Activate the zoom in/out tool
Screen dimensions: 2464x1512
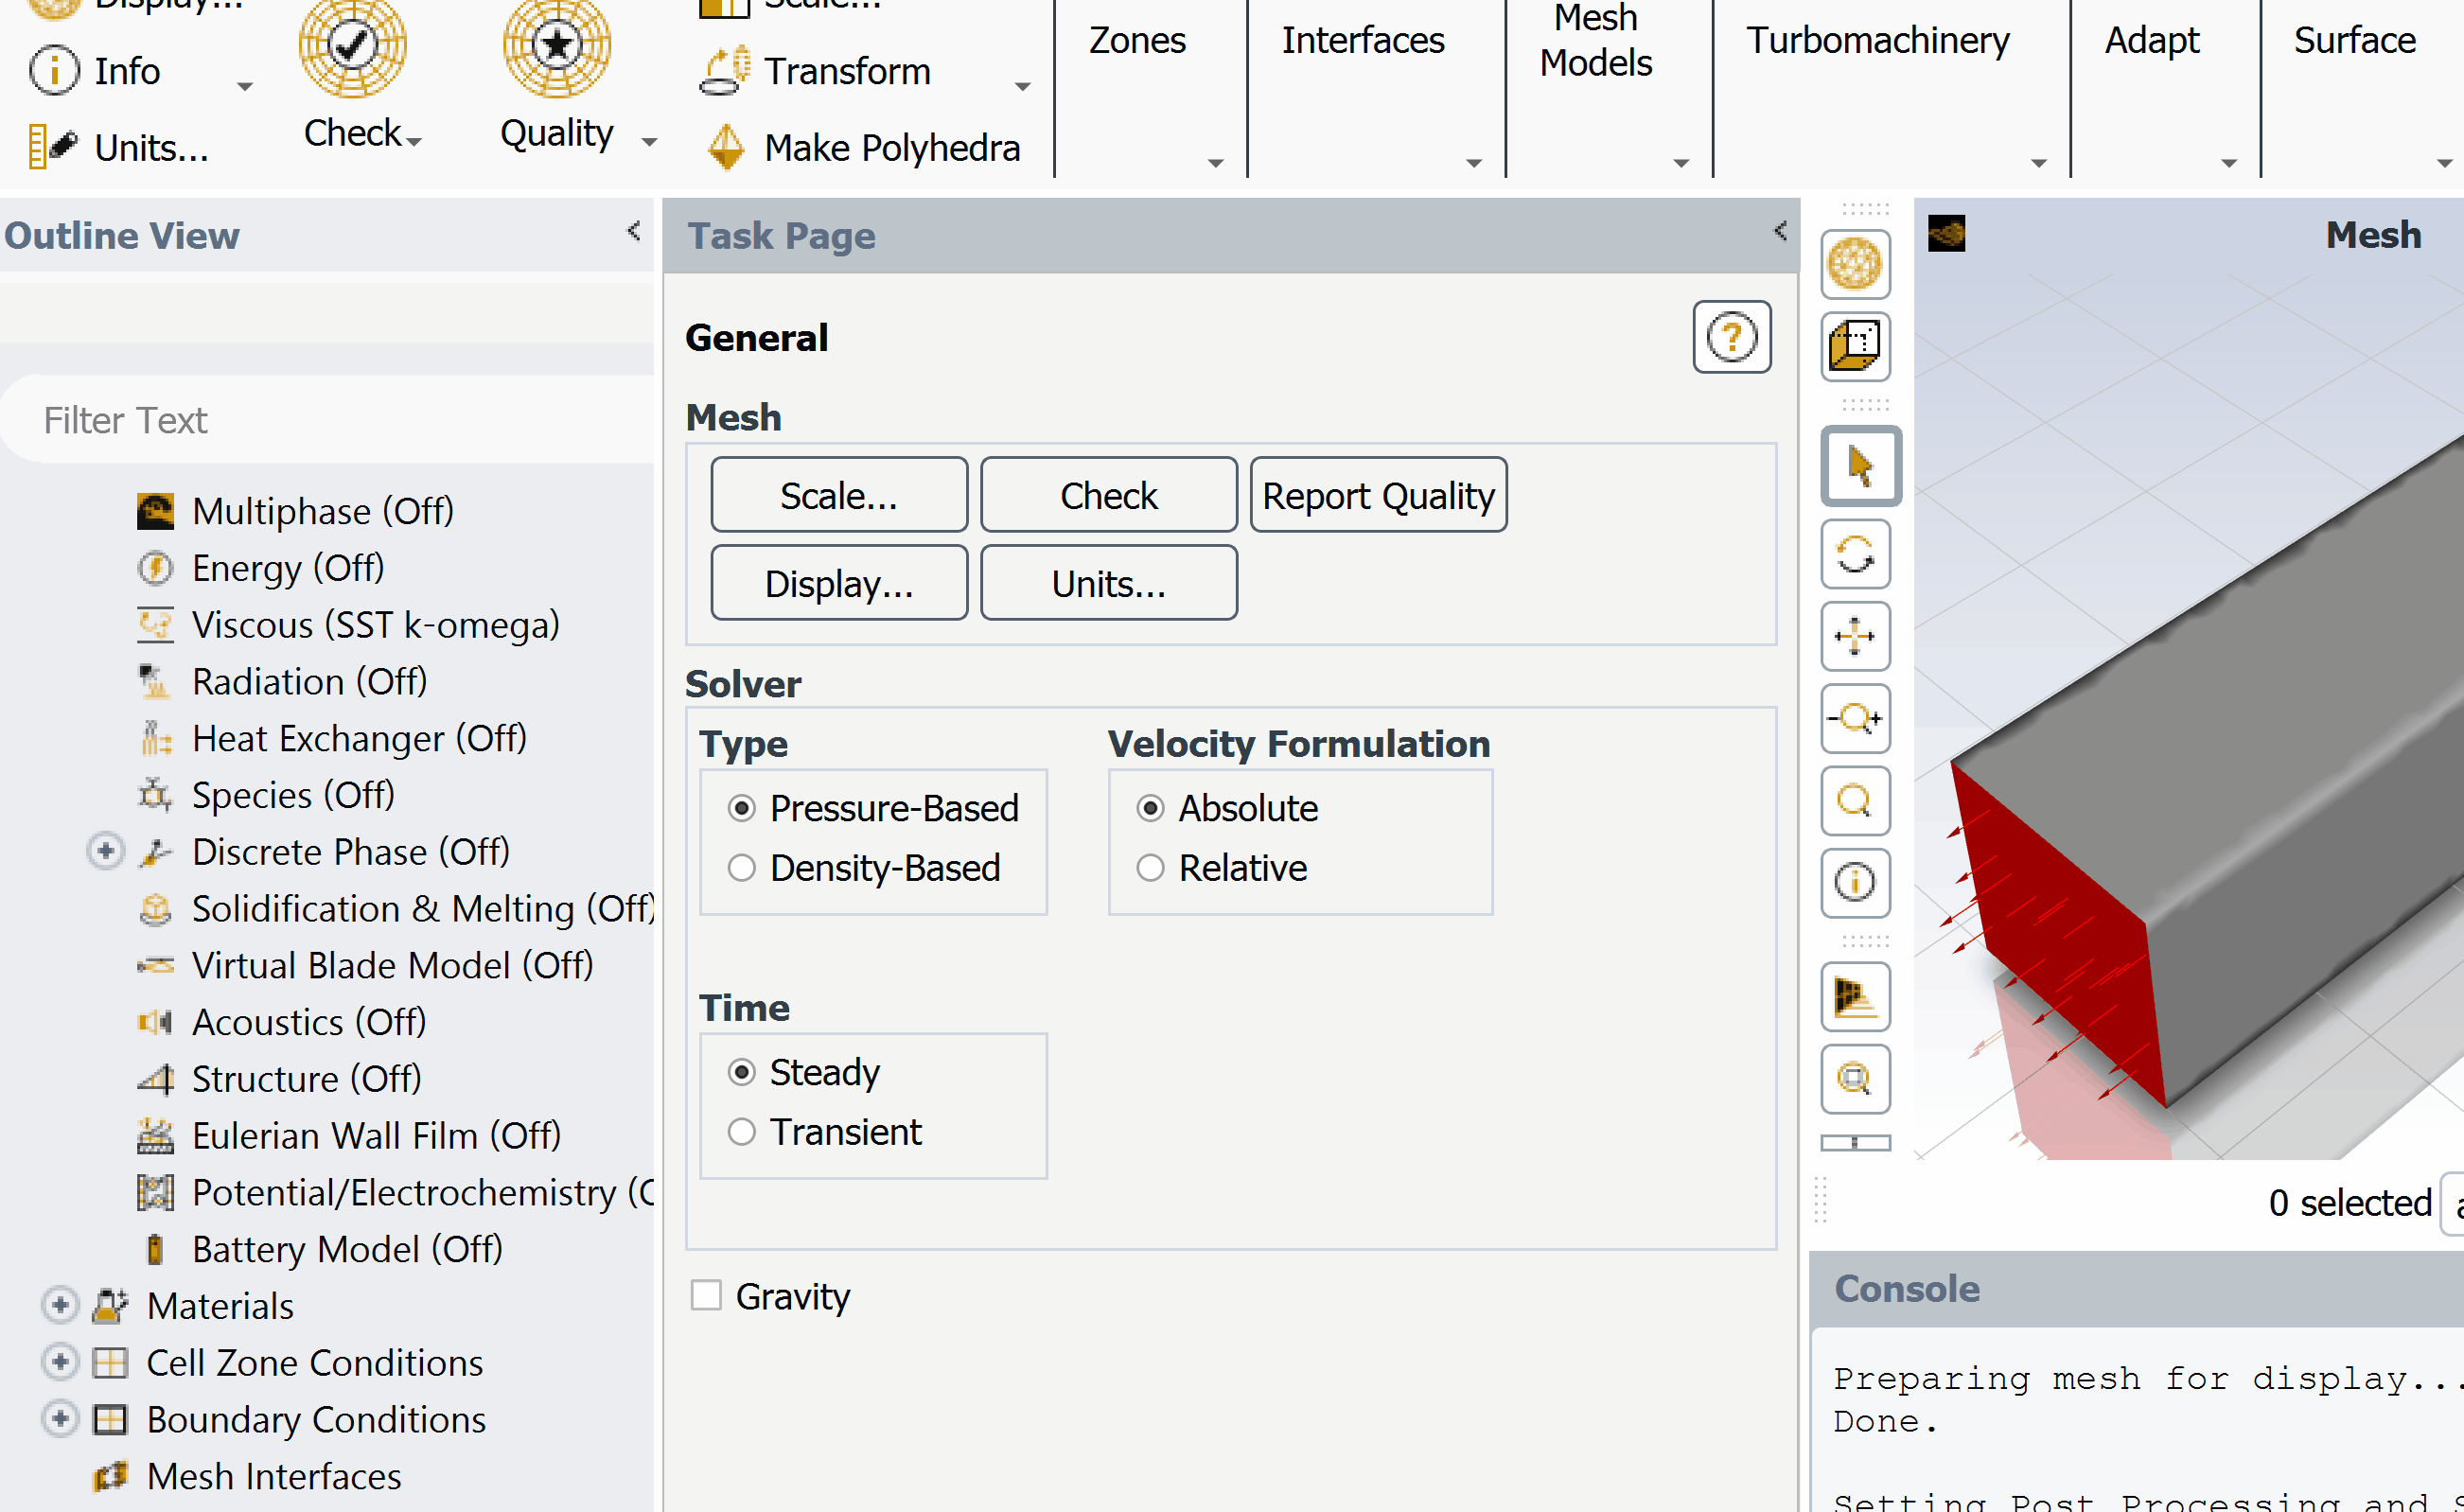(x=1855, y=718)
